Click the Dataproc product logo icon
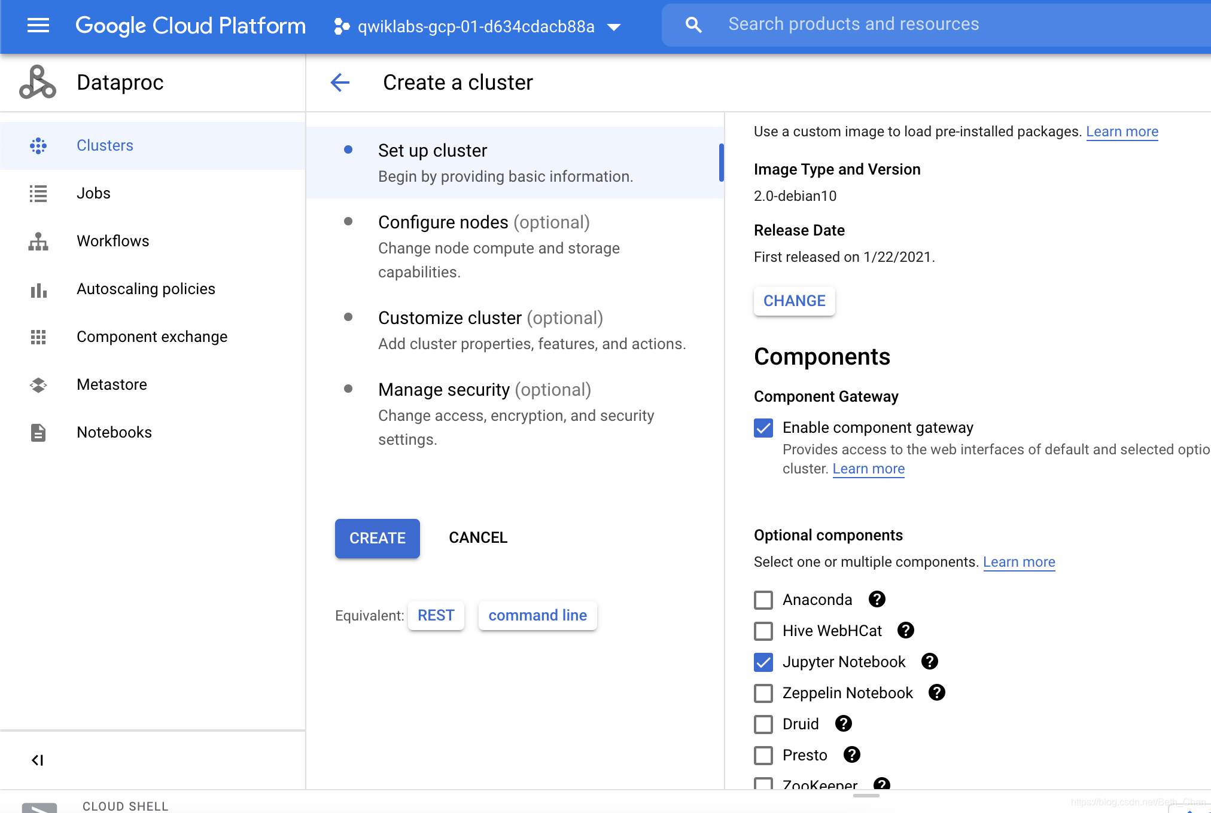 coord(38,82)
